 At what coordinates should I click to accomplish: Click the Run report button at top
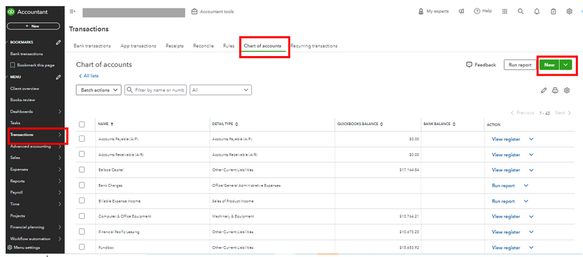tap(520, 65)
